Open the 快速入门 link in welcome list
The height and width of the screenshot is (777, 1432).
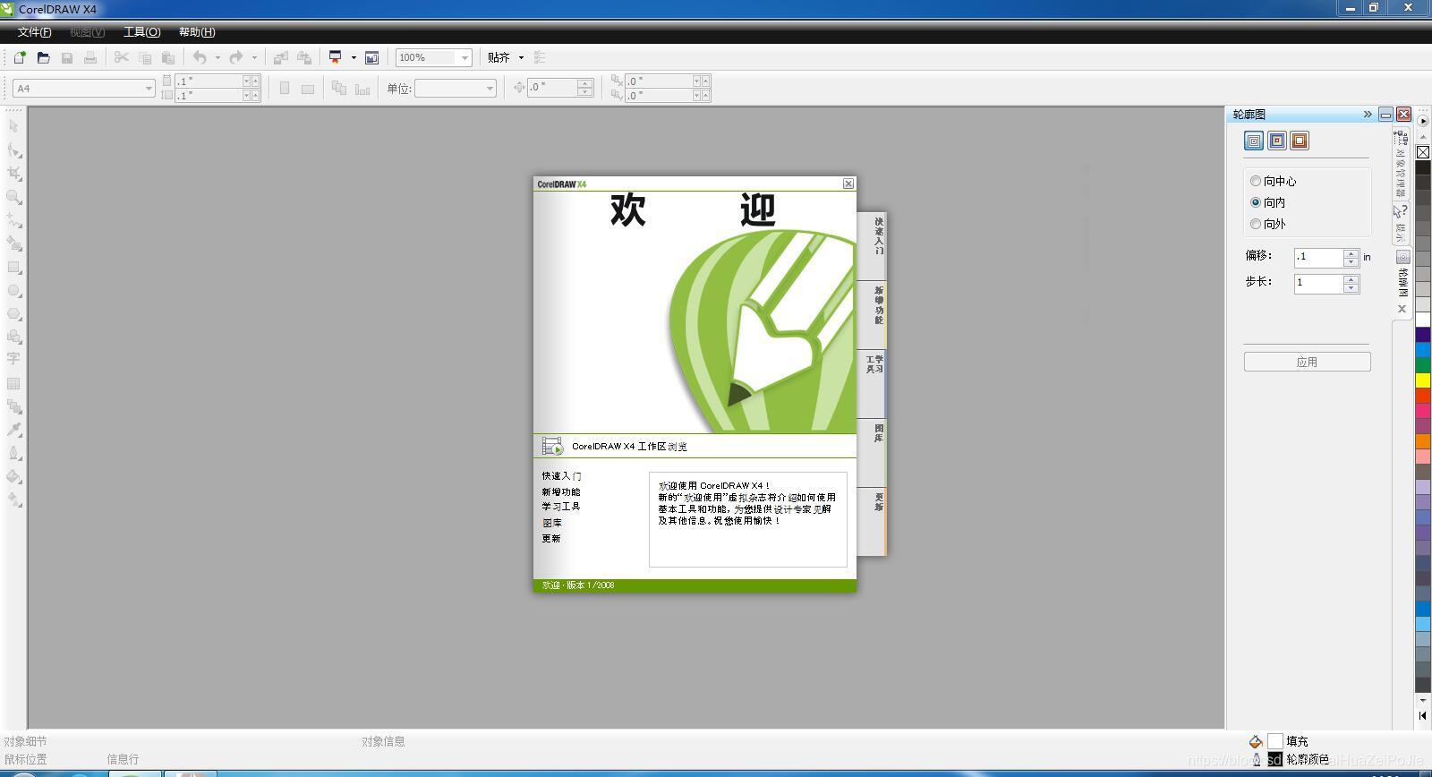pyautogui.click(x=561, y=476)
